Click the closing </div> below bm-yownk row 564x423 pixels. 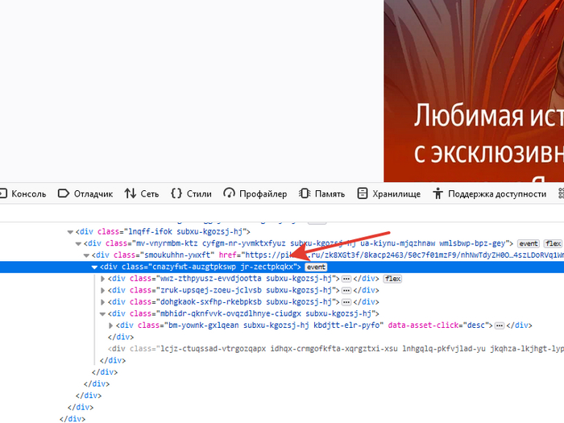[x=121, y=337]
